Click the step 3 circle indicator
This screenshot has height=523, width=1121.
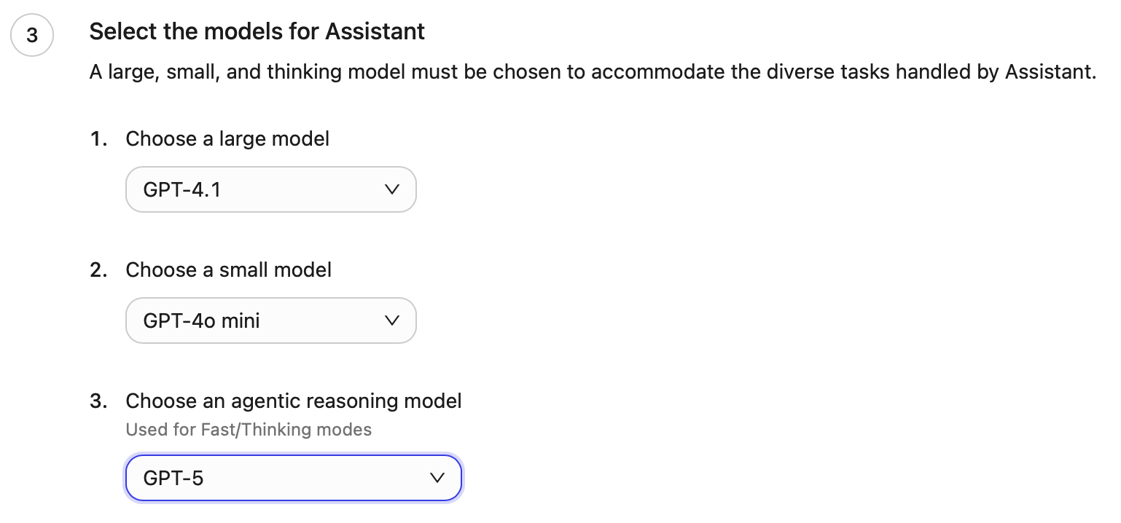(x=32, y=36)
